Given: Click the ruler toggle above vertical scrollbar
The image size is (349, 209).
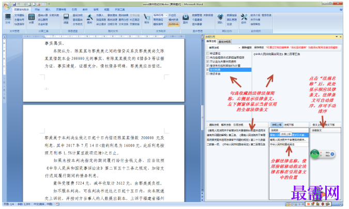Looking at the screenshot, I should coord(202,36).
